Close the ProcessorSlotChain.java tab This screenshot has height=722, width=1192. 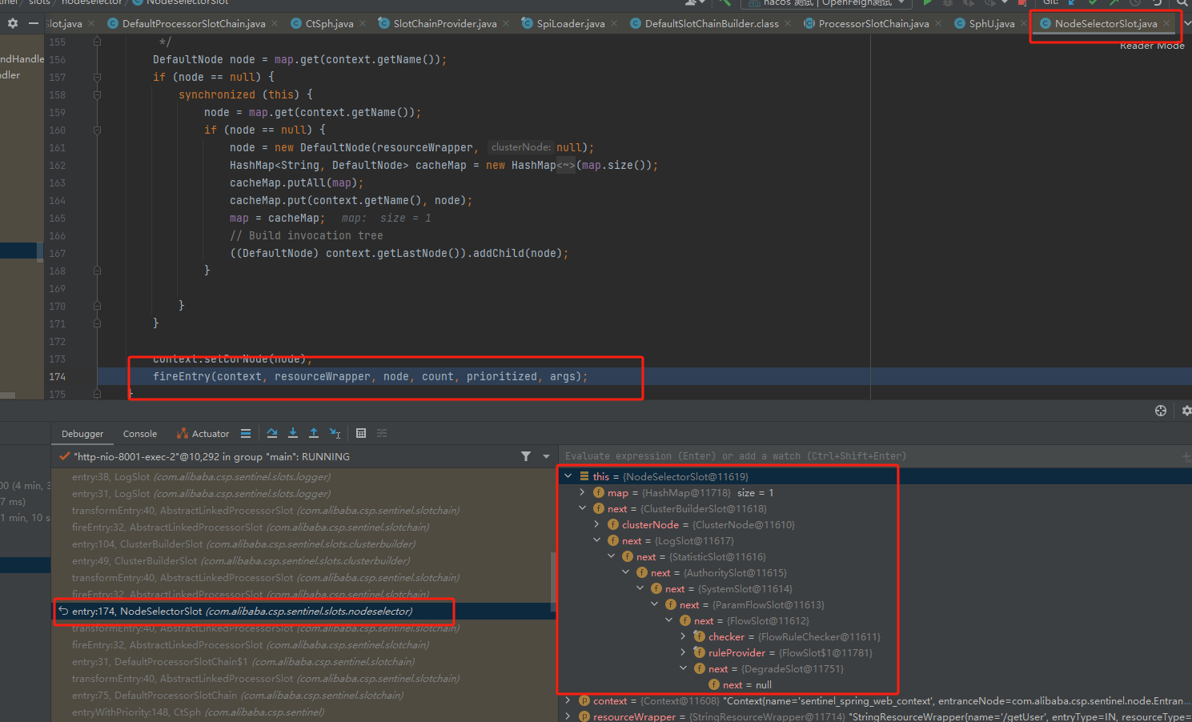[938, 24]
